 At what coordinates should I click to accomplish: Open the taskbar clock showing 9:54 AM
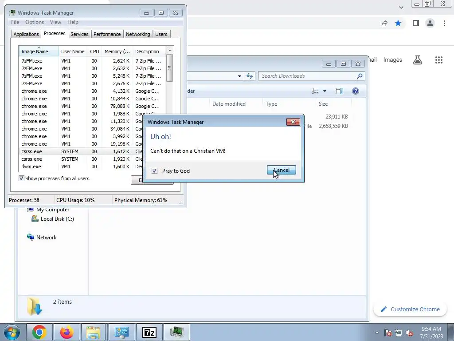431,333
